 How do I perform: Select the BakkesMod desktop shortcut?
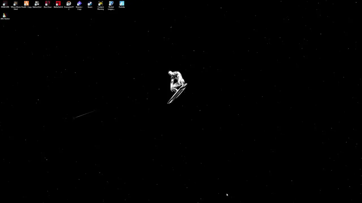pyautogui.click(x=37, y=5)
